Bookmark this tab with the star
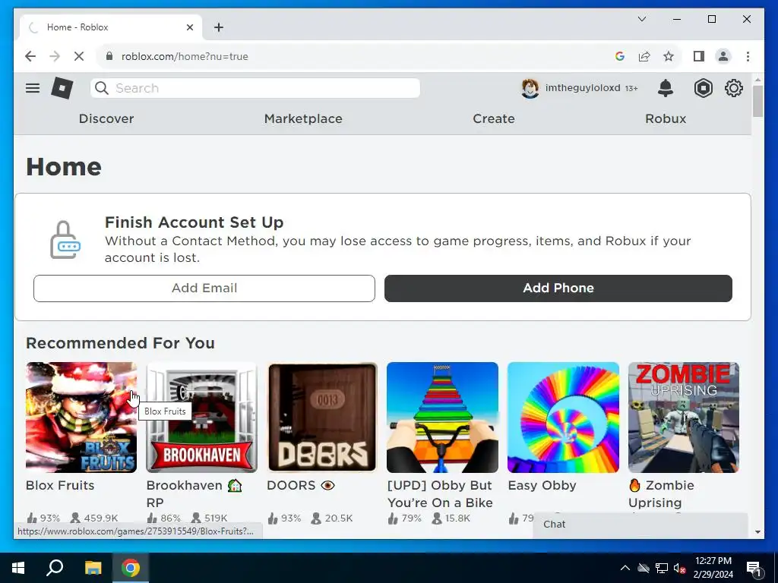This screenshot has height=583, width=778. tap(669, 56)
